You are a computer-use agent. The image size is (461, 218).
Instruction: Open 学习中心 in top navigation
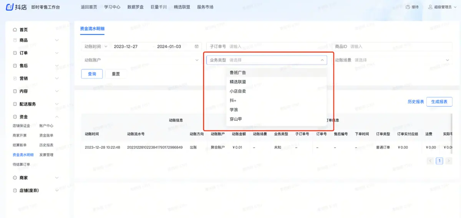tap(112, 7)
